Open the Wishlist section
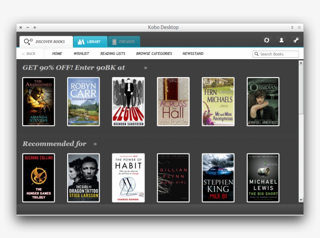Image resolution: width=320 pixels, height=238 pixels. point(81,54)
